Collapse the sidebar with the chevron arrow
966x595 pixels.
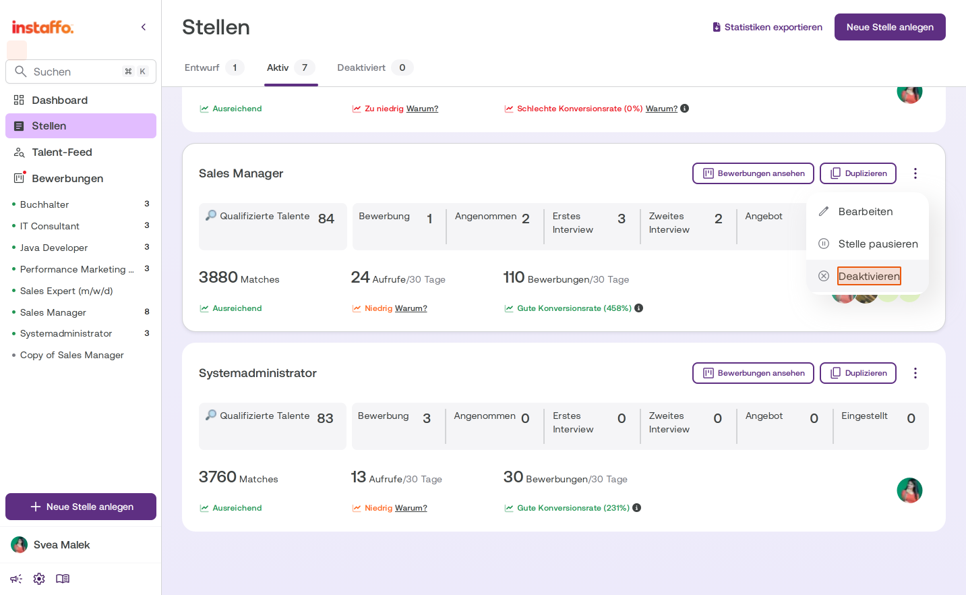click(144, 27)
